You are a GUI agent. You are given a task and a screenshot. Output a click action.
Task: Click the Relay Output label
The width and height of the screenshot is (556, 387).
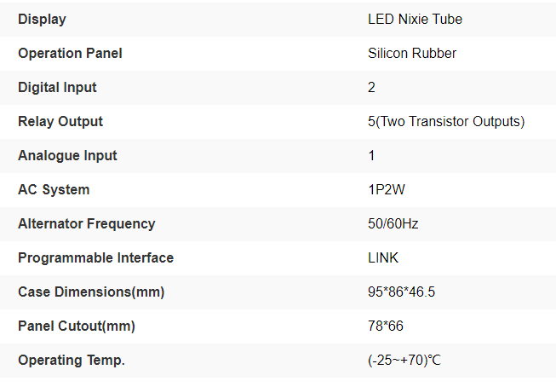point(60,121)
